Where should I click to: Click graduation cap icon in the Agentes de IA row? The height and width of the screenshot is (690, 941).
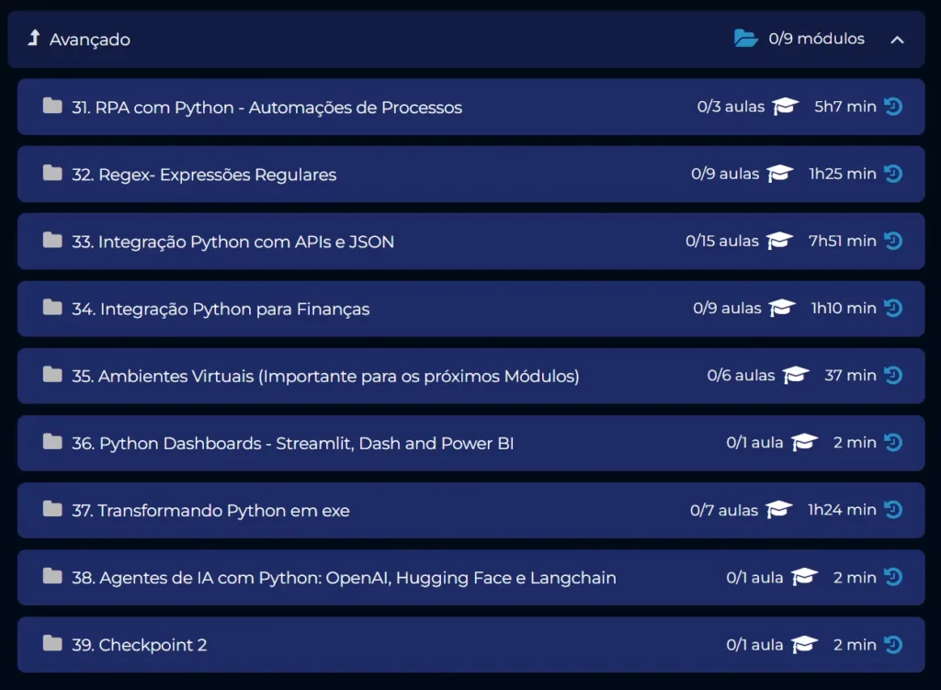click(804, 577)
